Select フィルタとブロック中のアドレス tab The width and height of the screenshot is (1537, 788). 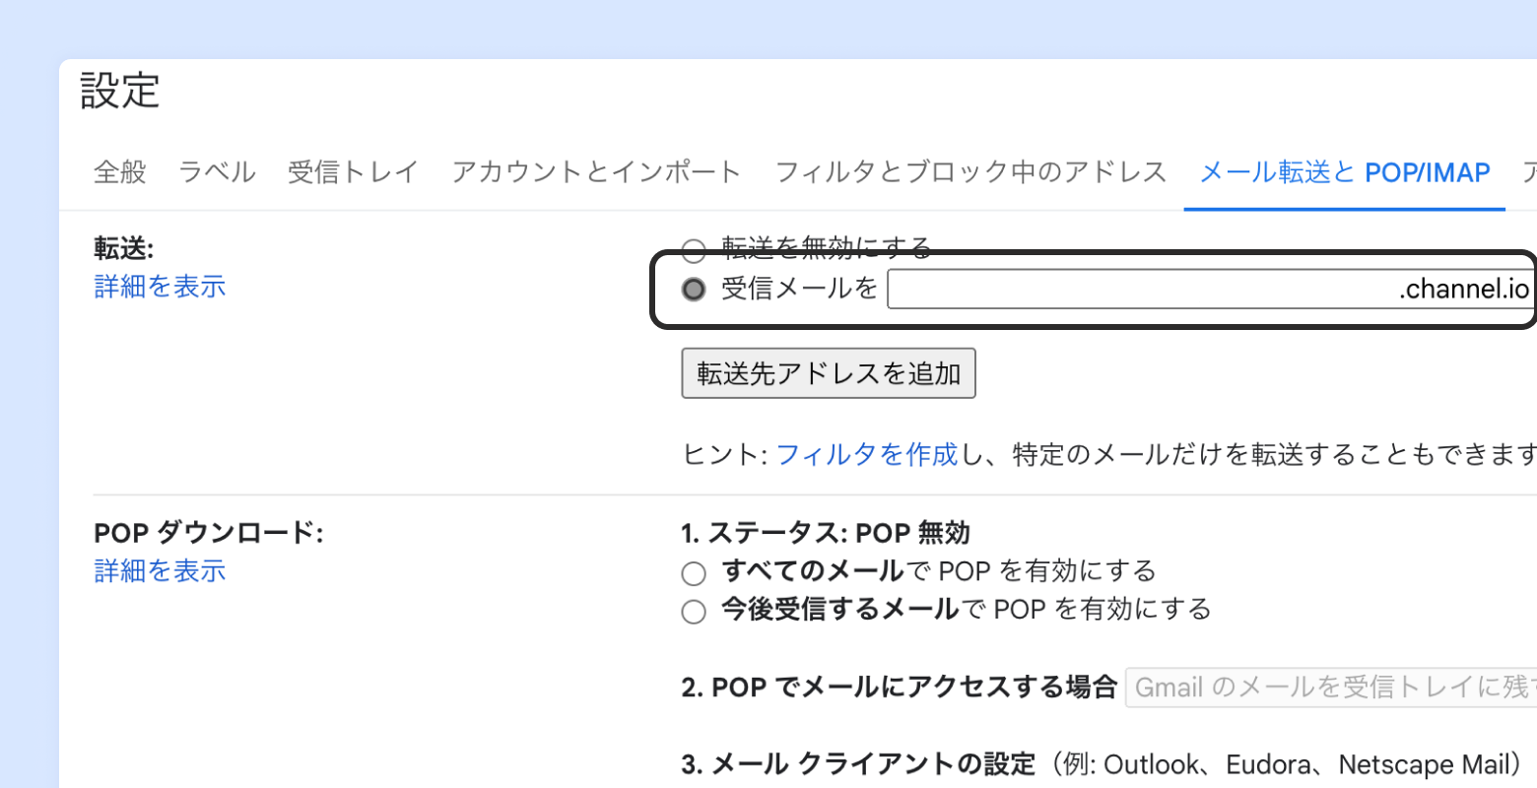(x=970, y=172)
